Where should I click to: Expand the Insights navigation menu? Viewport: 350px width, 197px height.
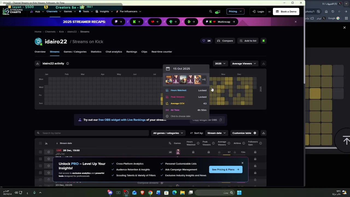(x=104, y=11)
